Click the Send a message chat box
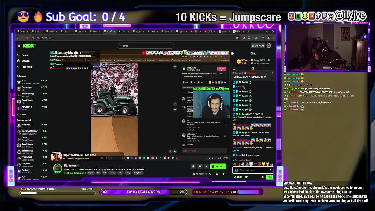Viewport: 375px width, 211px height. pyautogui.click(x=253, y=170)
